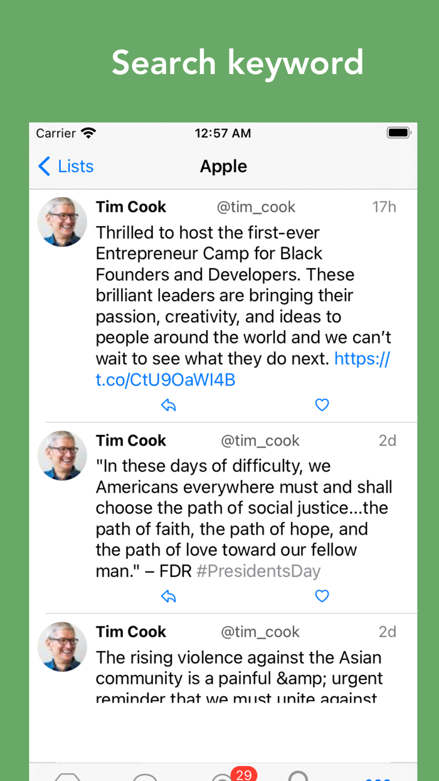Image resolution: width=439 pixels, height=781 pixels.
Task: Open the t.co/CtU9OaWI4B link
Action: (165, 380)
